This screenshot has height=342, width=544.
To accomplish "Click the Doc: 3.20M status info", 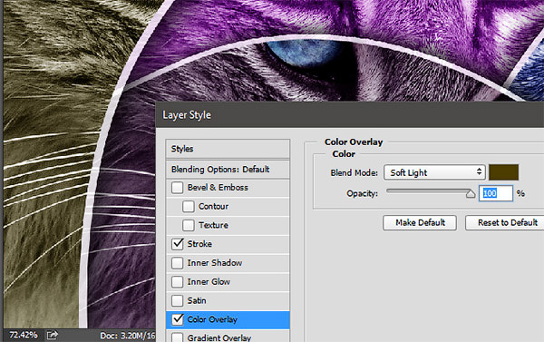I will (x=127, y=336).
